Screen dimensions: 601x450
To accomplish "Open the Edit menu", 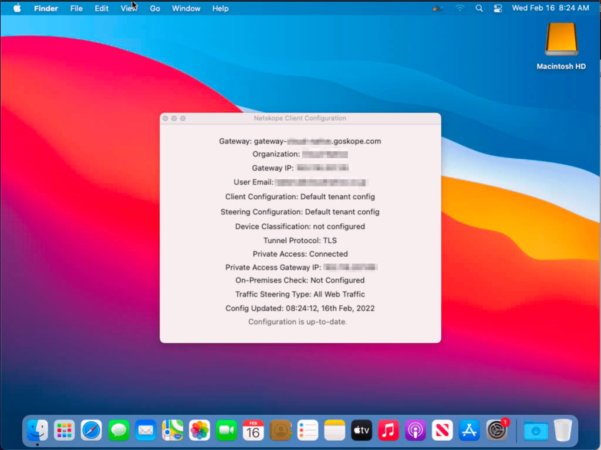I will coord(102,8).
